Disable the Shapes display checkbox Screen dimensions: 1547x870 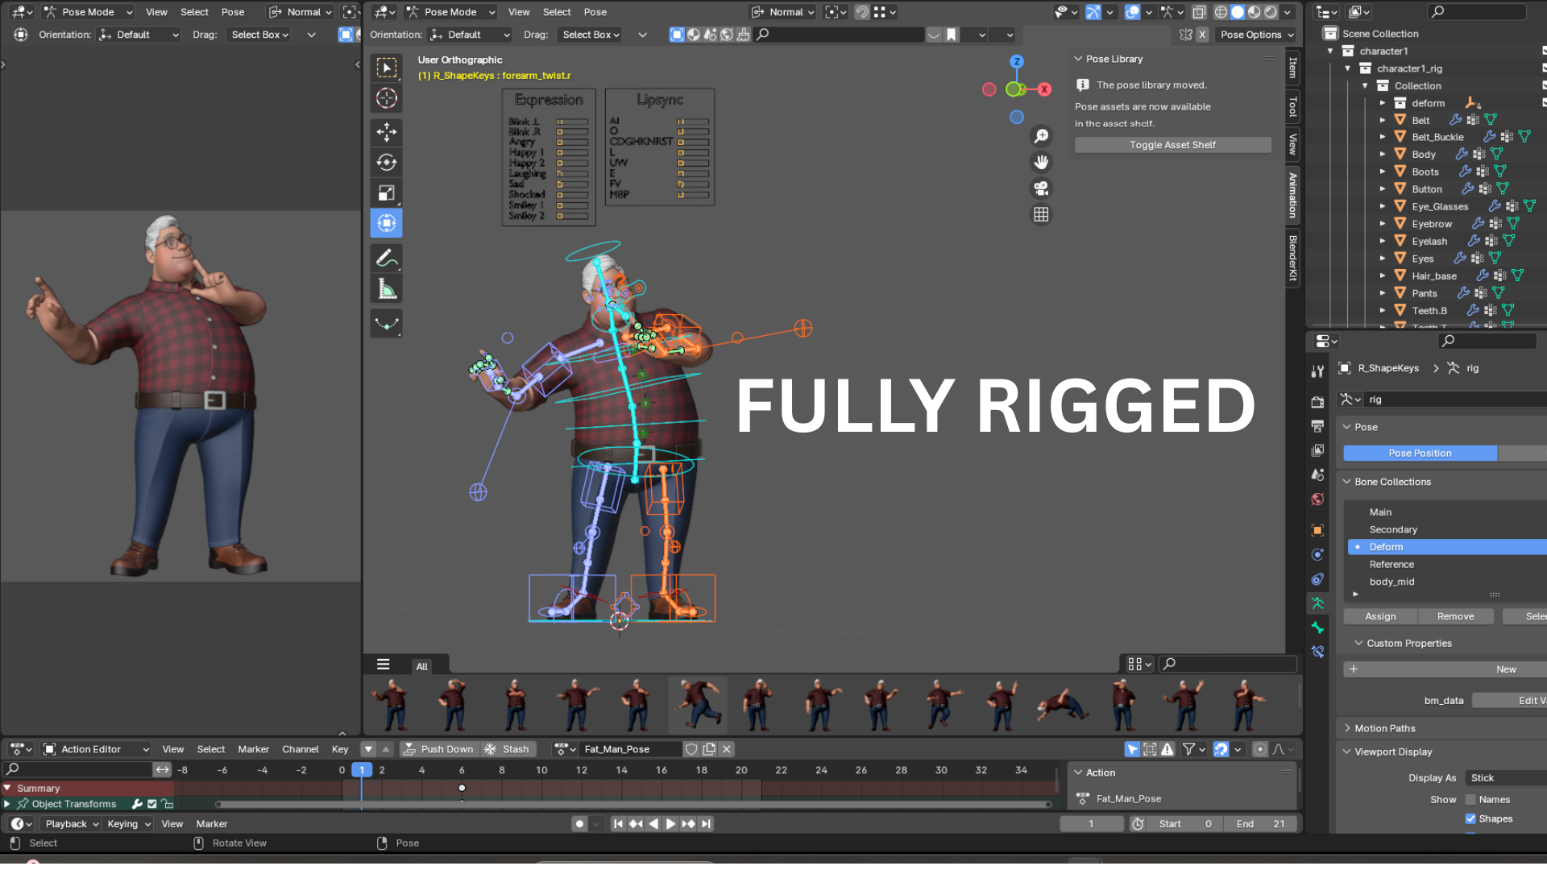1470,819
